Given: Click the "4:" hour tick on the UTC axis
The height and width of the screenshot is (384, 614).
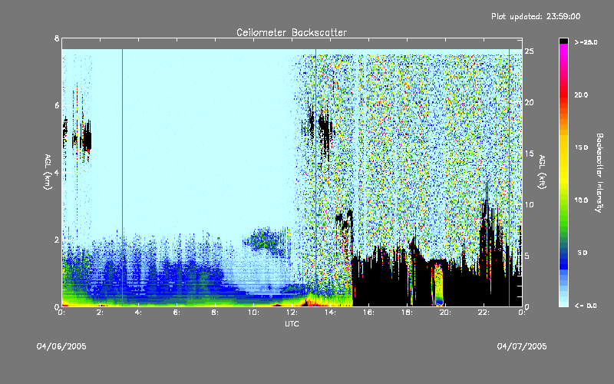Looking at the screenshot, I should [x=138, y=313].
